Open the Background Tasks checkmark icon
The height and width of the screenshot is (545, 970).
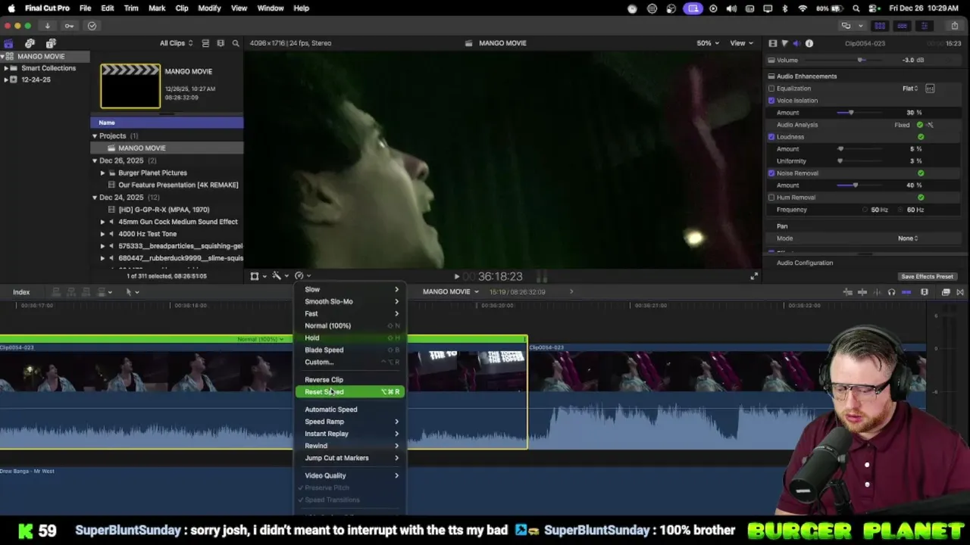point(92,26)
